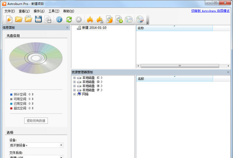Save project with the floppy disk icon

tap(38, 19)
